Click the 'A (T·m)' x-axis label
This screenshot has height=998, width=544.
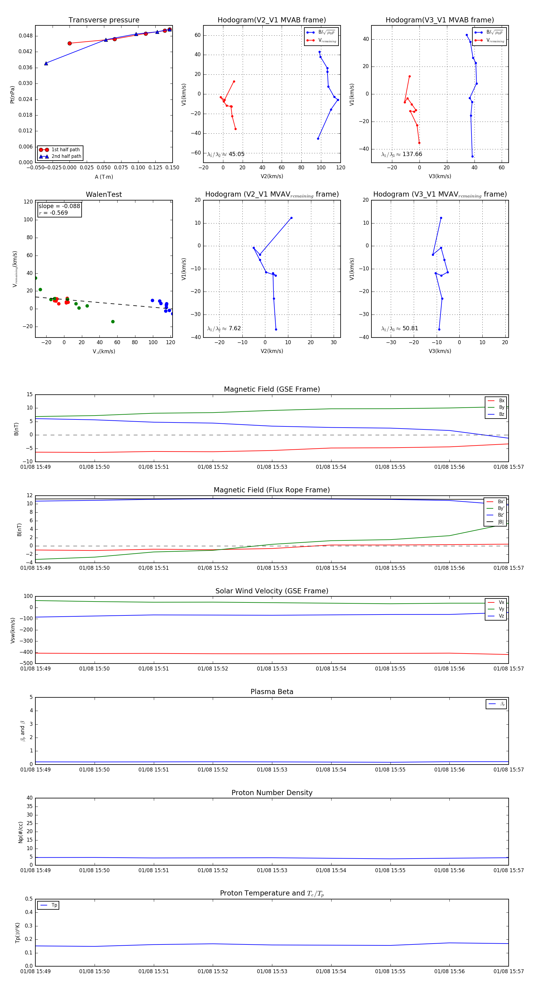(104, 177)
